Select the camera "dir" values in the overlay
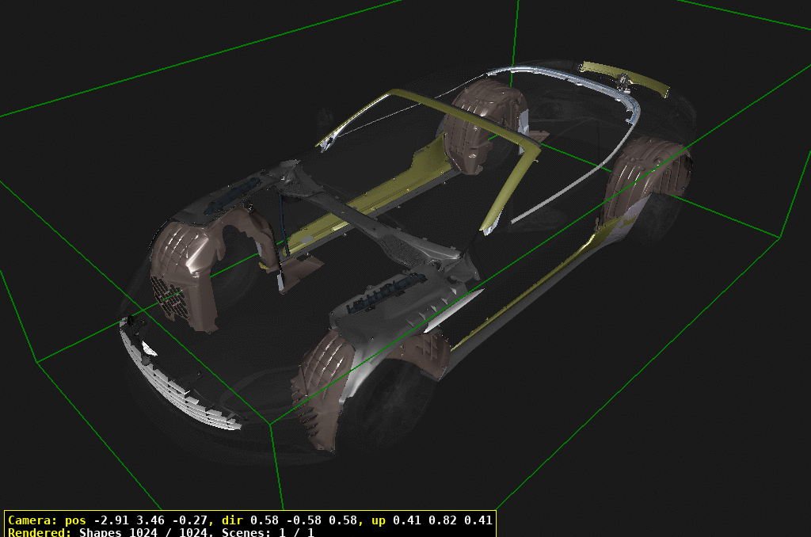Screen dimensions: 811x537 [x=299, y=520]
